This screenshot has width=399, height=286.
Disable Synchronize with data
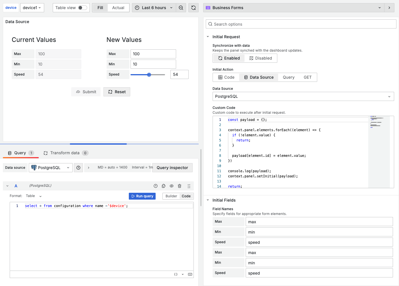261,58
